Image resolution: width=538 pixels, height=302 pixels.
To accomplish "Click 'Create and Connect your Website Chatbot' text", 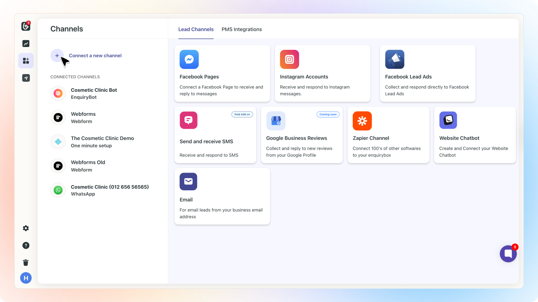I will coord(474,152).
